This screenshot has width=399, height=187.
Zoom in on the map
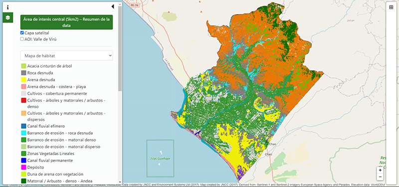pyautogui.click(x=380, y=170)
